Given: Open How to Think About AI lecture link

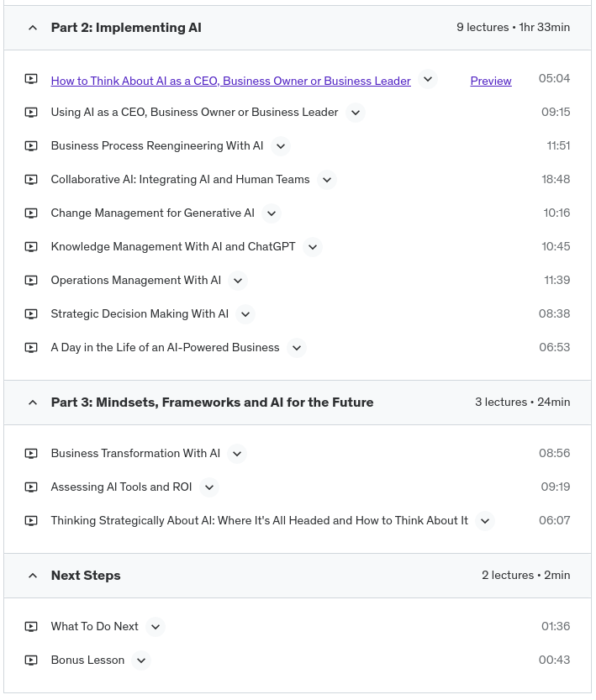Looking at the screenshot, I should 230,81.
